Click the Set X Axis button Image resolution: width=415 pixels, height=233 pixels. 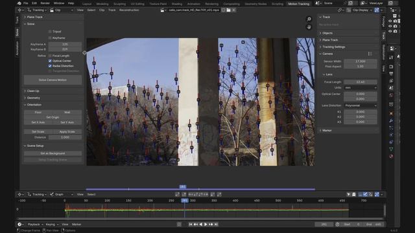[38, 122]
